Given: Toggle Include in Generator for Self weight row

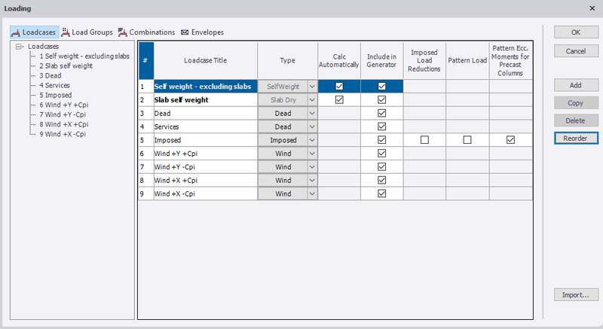Looking at the screenshot, I should [382, 87].
